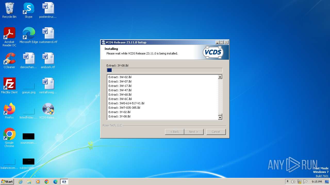Launch Firefox desktop shortcut
Screen dimensions: 330x185
point(9,111)
